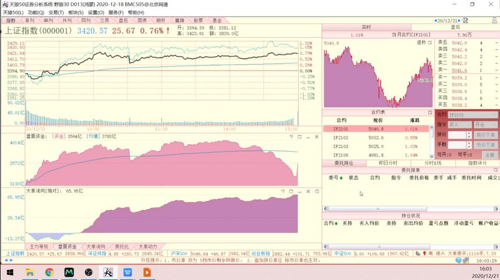Open 功能(Q) menu
Screen dimensions: 500x280
tap(36, 12)
